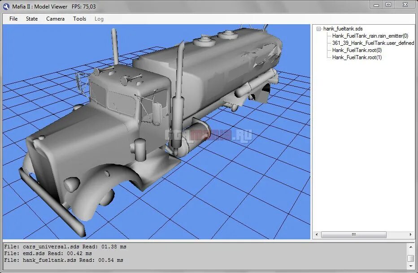Open the File menu
Screen dimensions: 418x273
13,19
